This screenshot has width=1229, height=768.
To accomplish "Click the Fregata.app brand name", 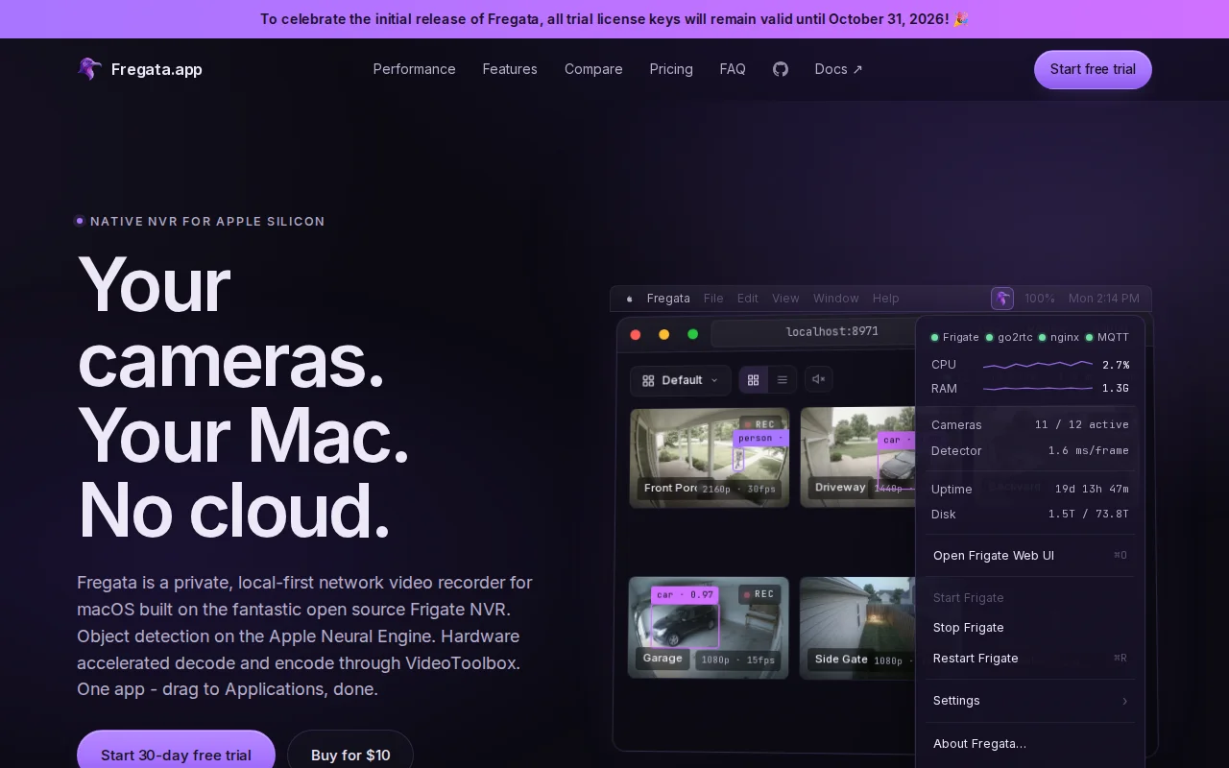I will (157, 69).
